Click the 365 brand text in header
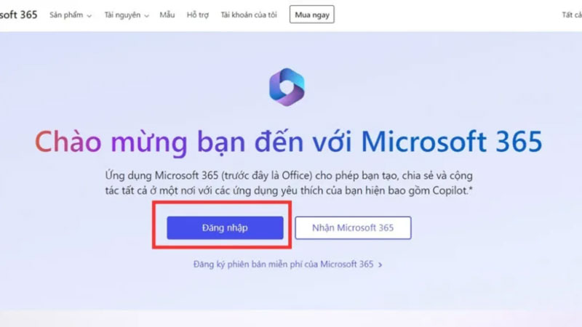Screen dimensions: 582x327 pos(28,15)
